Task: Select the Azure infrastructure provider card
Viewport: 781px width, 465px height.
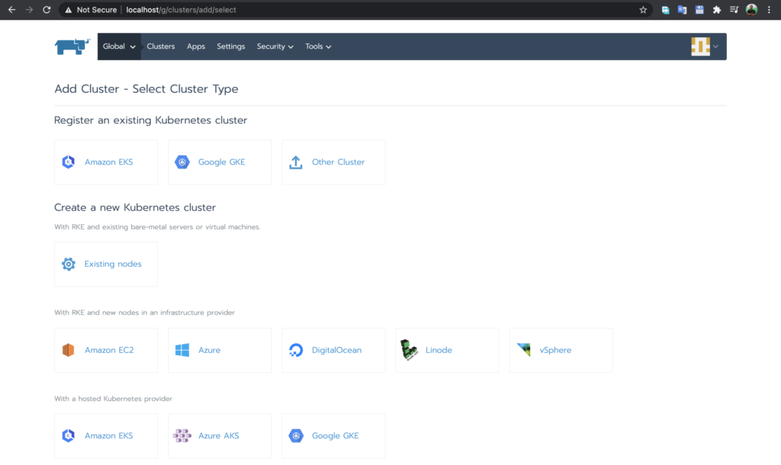Action: point(220,350)
